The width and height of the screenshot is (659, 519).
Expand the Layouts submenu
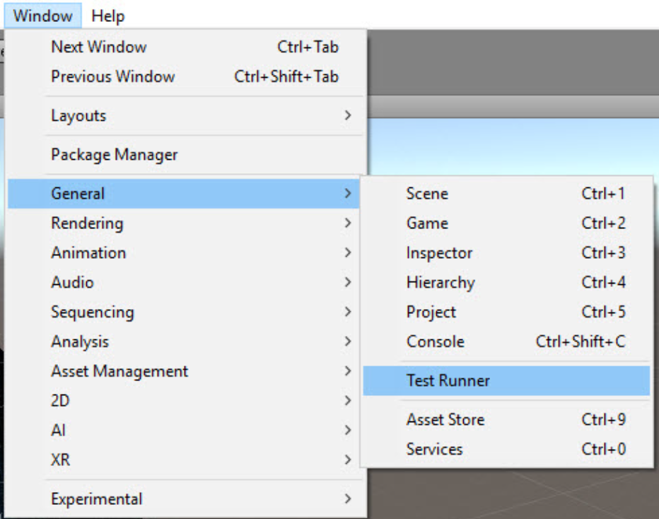point(78,116)
